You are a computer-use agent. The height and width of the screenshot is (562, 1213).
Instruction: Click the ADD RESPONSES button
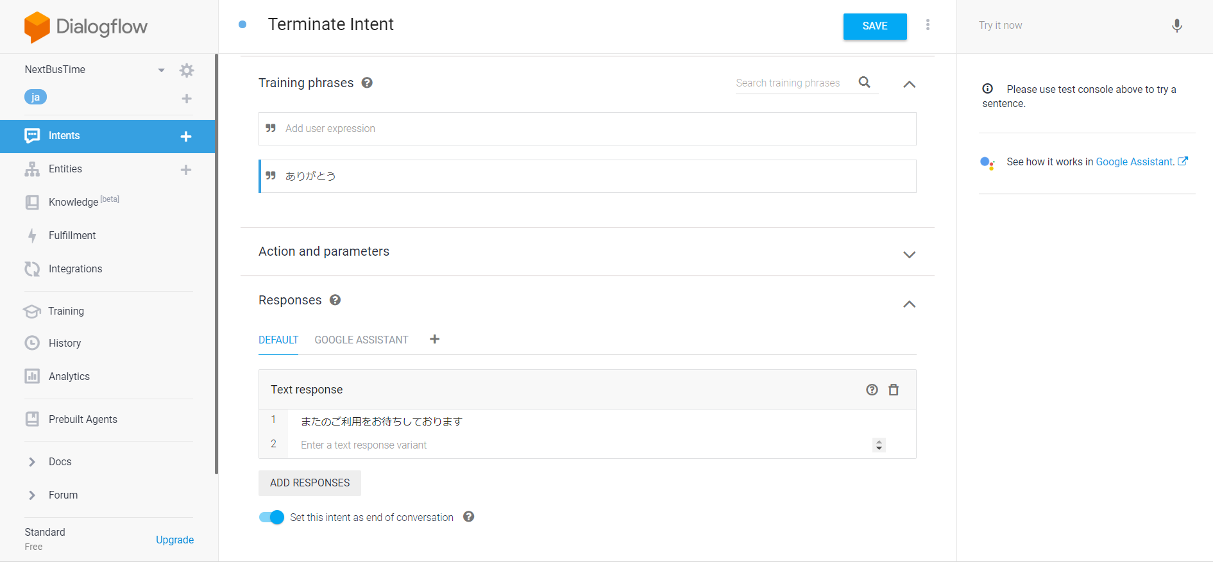tap(310, 483)
